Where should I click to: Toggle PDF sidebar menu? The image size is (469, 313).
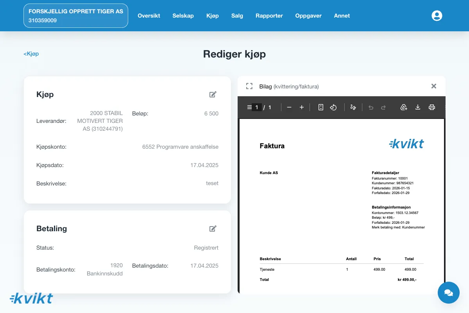coord(249,107)
